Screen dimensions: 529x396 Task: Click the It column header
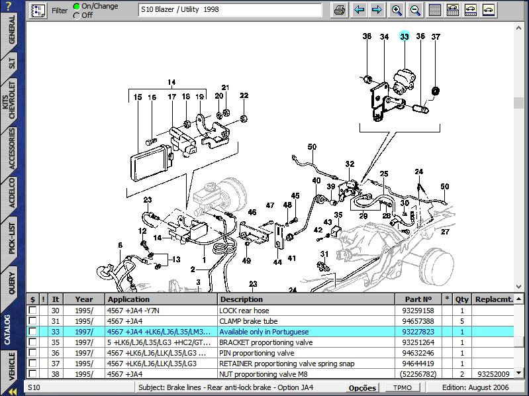point(56,299)
